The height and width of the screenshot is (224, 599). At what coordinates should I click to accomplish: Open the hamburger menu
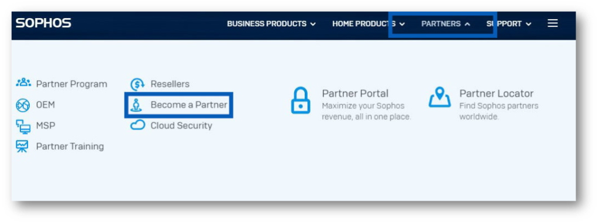(552, 23)
